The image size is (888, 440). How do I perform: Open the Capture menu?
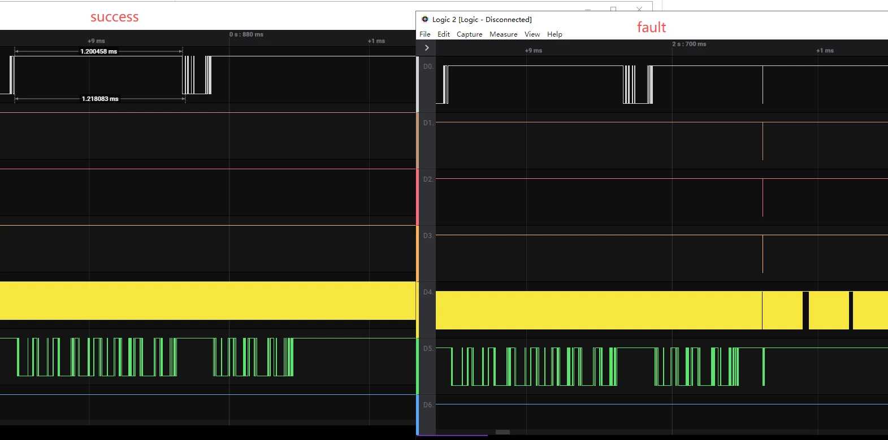470,34
